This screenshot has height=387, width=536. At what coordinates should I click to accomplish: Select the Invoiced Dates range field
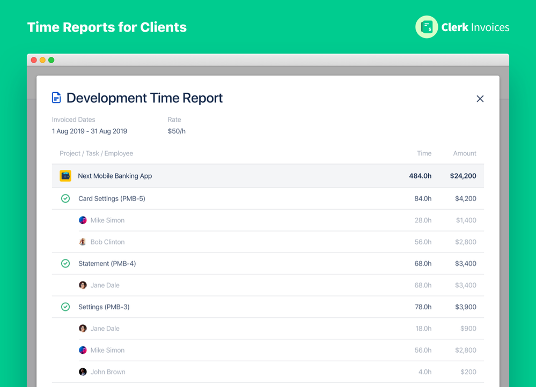[x=89, y=131]
